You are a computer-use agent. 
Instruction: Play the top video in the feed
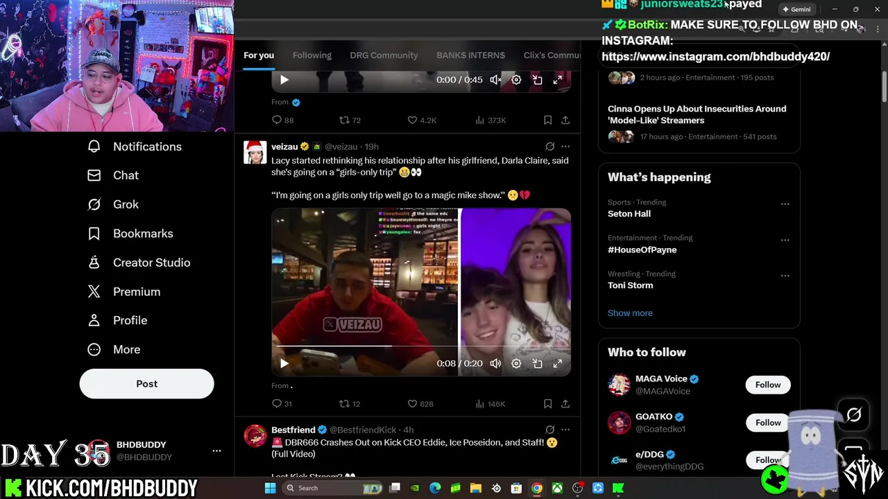point(284,80)
